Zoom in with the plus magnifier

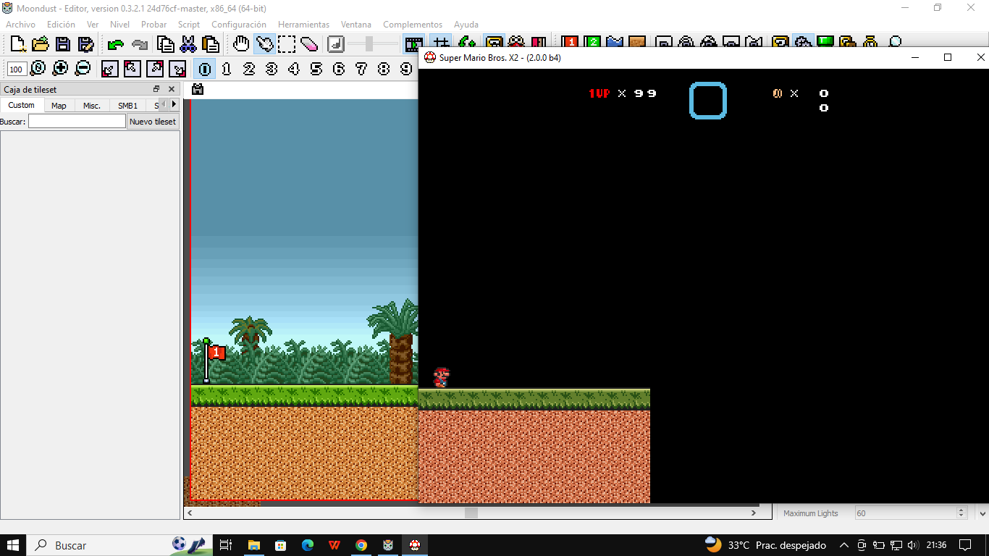60,69
